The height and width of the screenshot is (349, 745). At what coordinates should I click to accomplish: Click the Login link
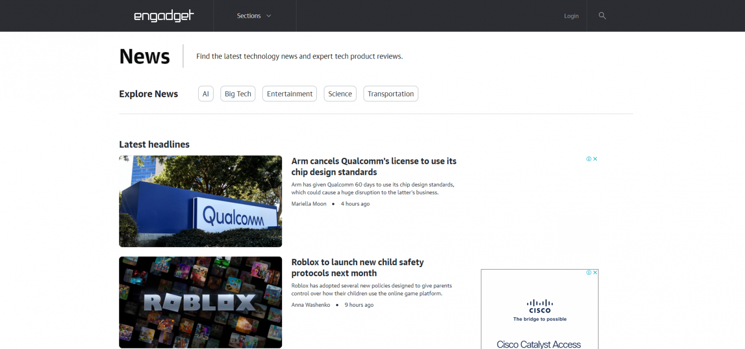pos(571,16)
